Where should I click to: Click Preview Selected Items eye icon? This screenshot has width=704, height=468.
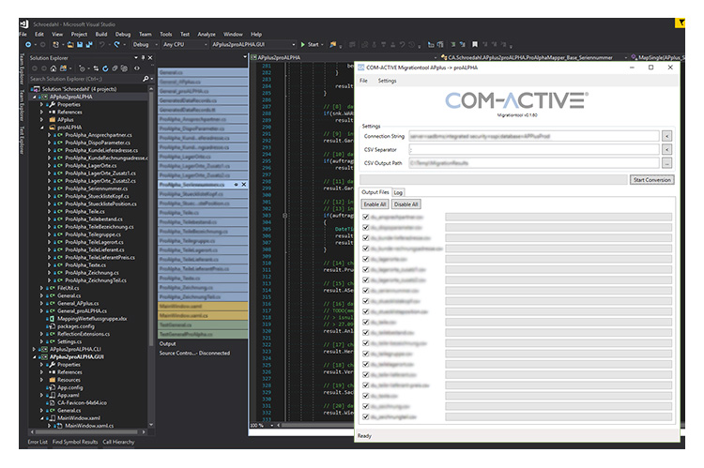[x=137, y=68]
